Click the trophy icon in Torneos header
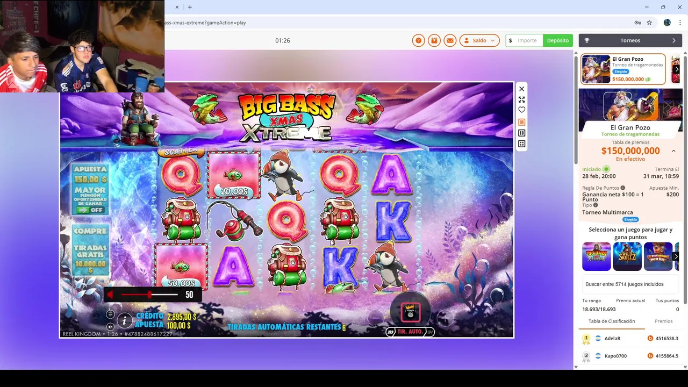 click(587, 40)
